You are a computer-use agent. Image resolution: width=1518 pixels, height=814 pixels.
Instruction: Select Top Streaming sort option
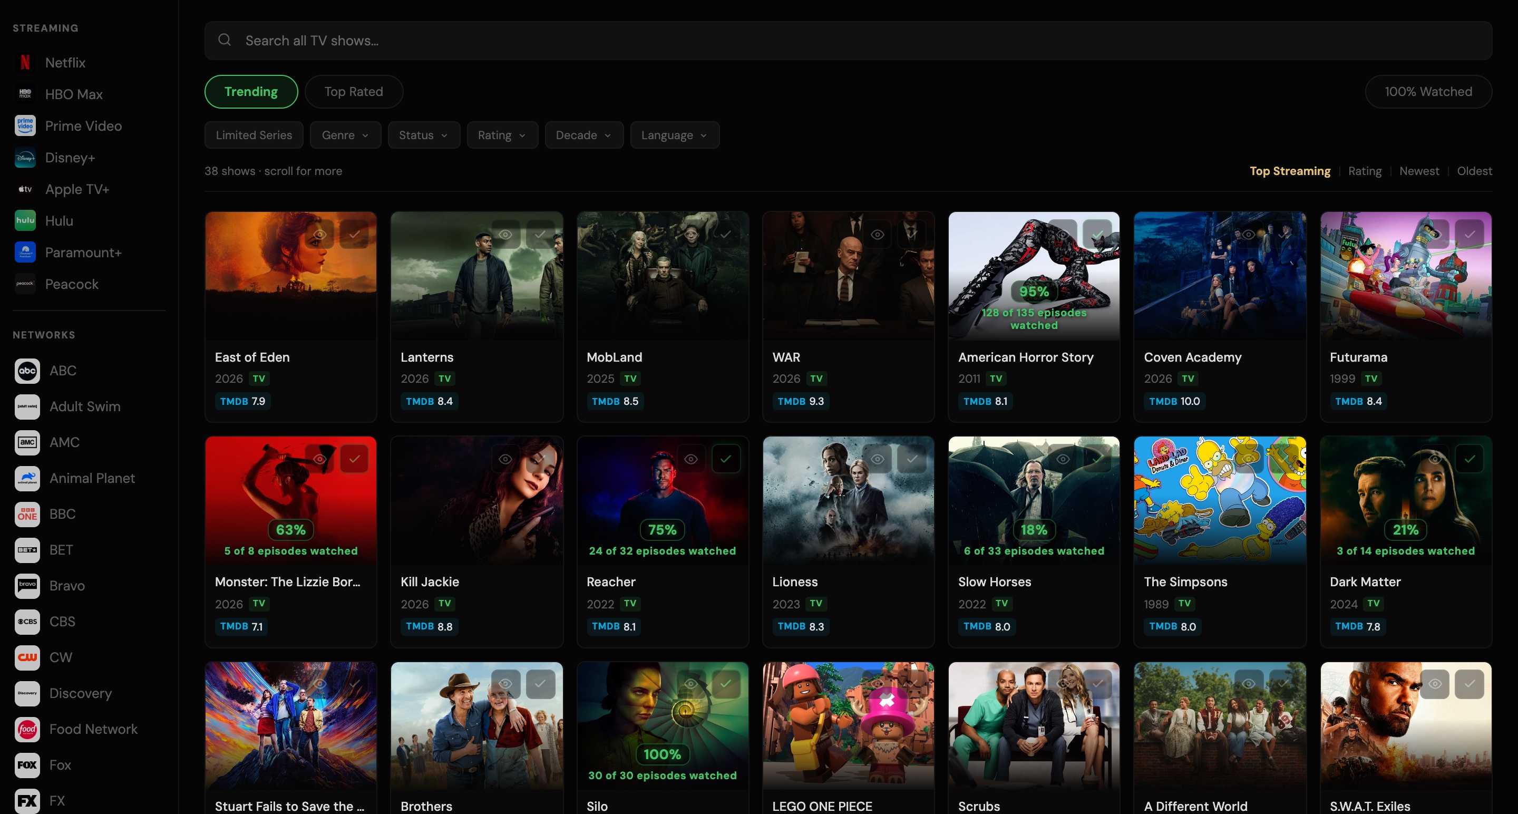tap(1290, 171)
